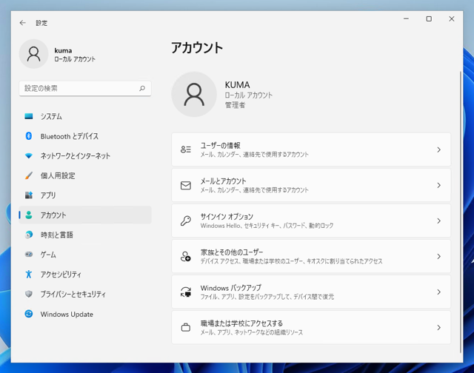Select アクセシビリティ in the sidebar
474x373 pixels.
tap(85, 275)
